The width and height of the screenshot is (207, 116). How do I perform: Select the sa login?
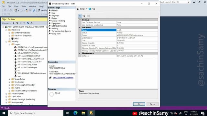click(18, 70)
